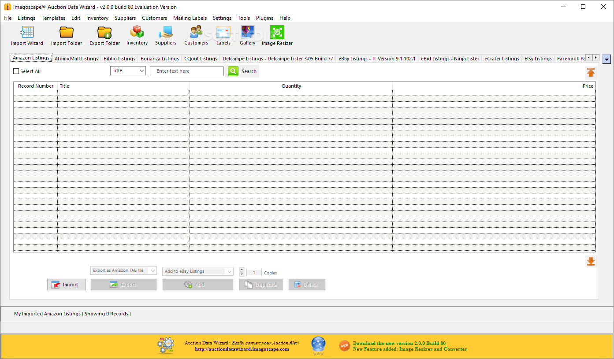614x359 pixels.
Task: Switch to the Delcampe Listings tab
Action: tap(278, 59)
